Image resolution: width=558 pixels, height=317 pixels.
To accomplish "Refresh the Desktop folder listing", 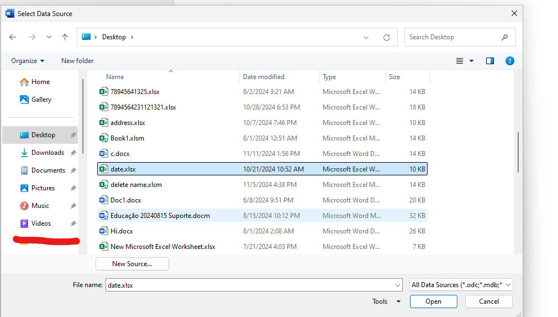I will click(387, 38).
